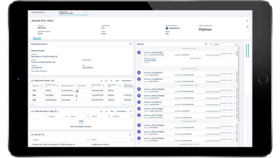280x158 pixels.
Task: Click call icon of the April 8 entry
Action: tap(139, 52)
